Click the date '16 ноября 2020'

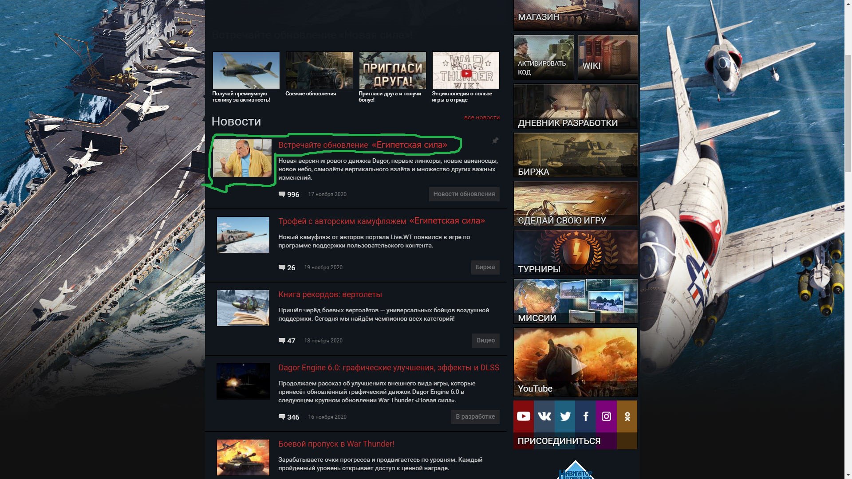click(x=327, y=417)
